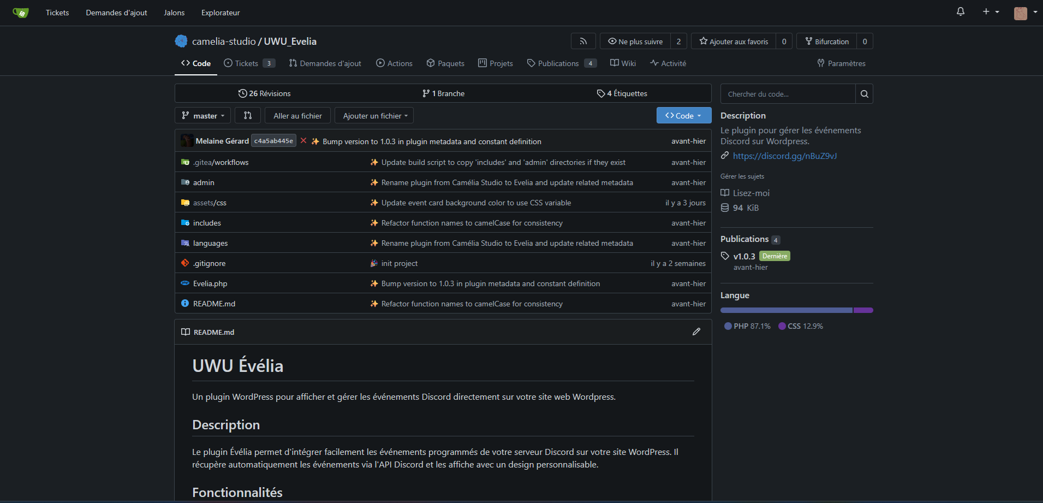Screen dimensions: 1043x503
Task: Click the assets folder icon
Action: (185, 203)
